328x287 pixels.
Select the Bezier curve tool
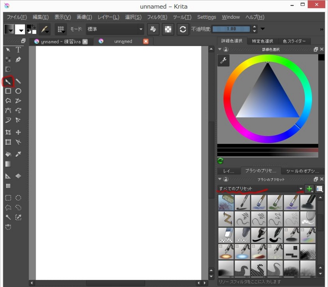[8, 110]
